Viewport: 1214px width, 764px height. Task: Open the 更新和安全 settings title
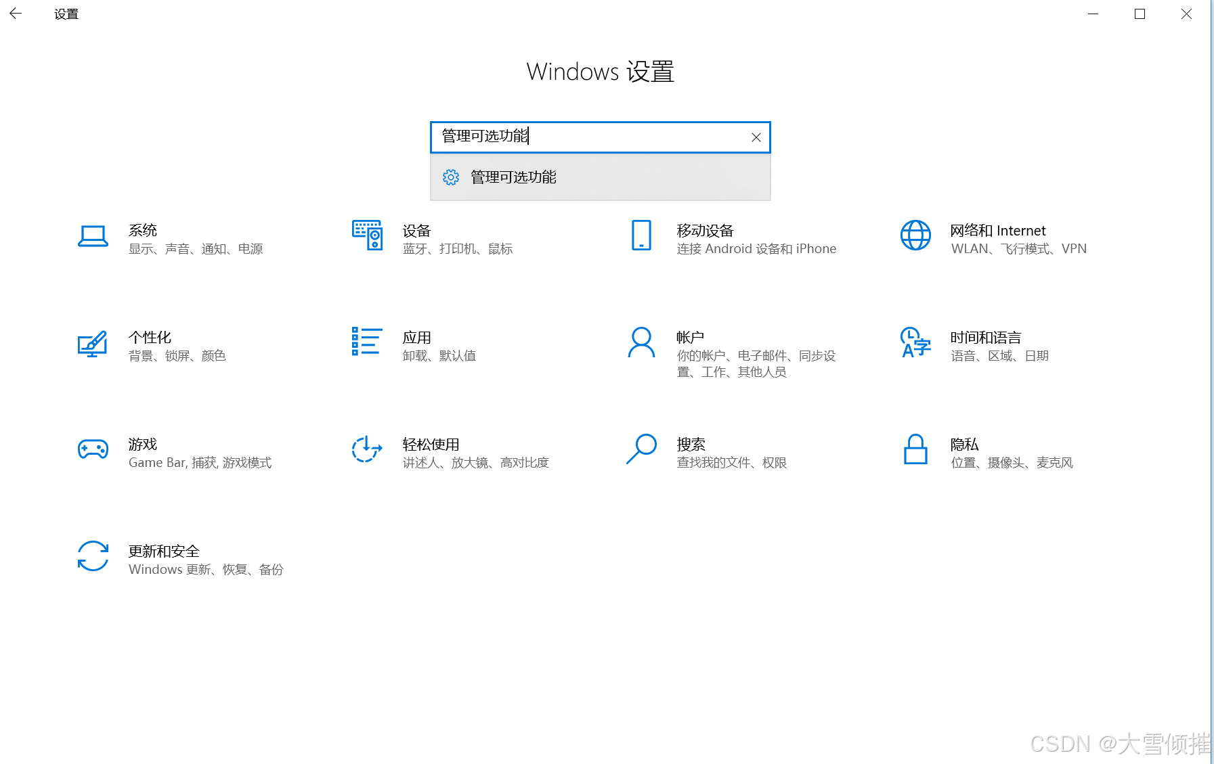[165, 551]
